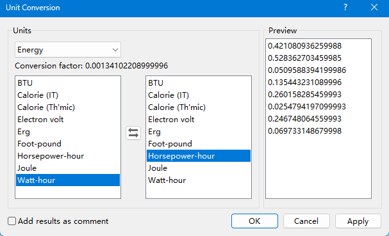The height and width of the screenshot is (236, 389).
Task: Click preview value 0.421080936259988
Action: (304, 46)
